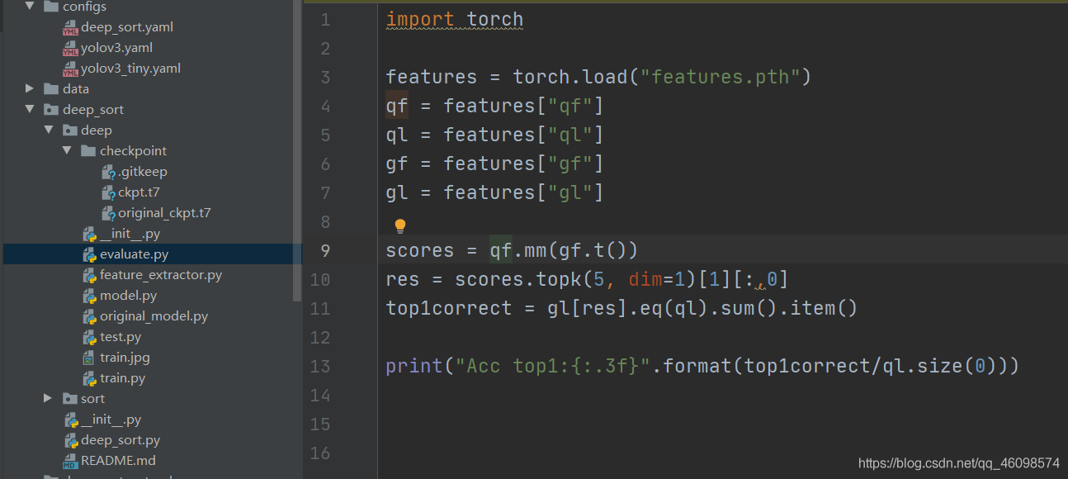
Task: Open evaluate.py in project tree
Action: point(134,254)
